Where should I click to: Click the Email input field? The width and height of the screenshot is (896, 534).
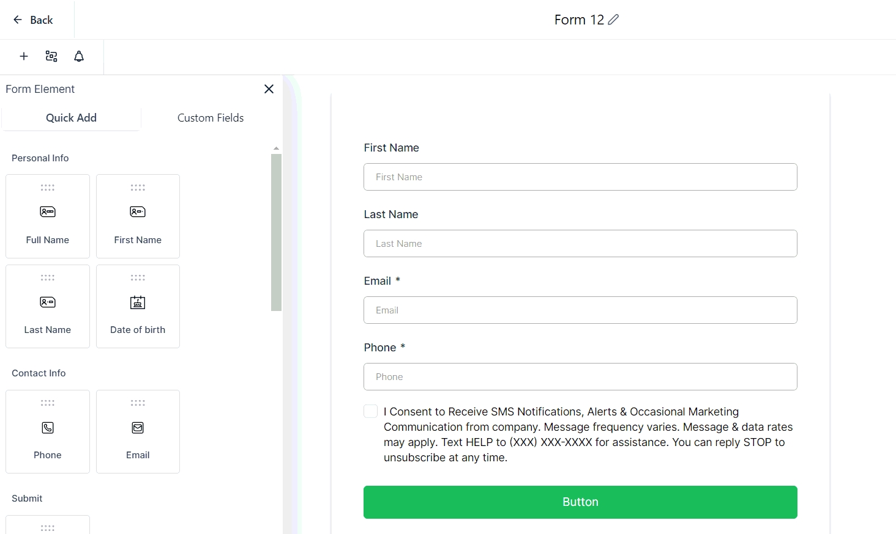pos(580,310)
